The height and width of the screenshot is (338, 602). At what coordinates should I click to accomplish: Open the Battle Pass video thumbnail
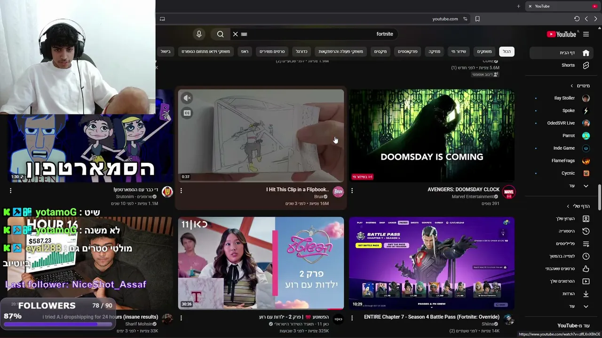tap(432, 263)
